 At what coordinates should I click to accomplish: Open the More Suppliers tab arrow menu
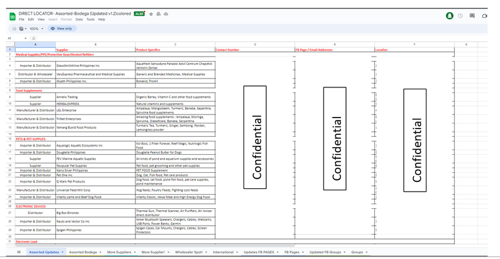135,252
